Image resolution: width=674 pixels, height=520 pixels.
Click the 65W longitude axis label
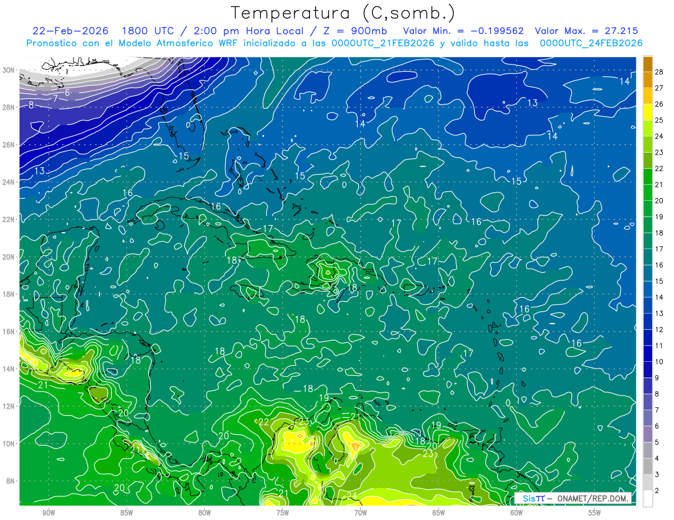[439, 513]
